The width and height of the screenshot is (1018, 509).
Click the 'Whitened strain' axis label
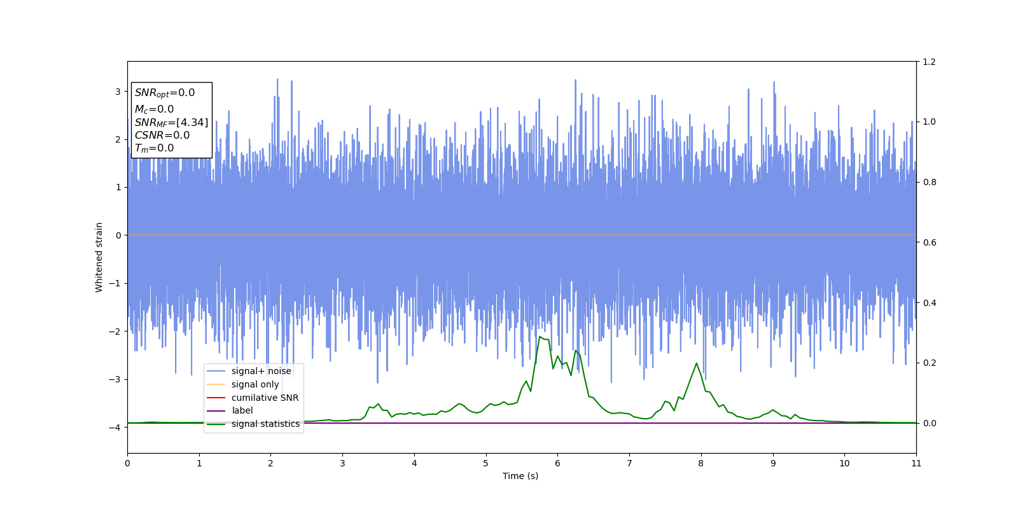[99, 257]
